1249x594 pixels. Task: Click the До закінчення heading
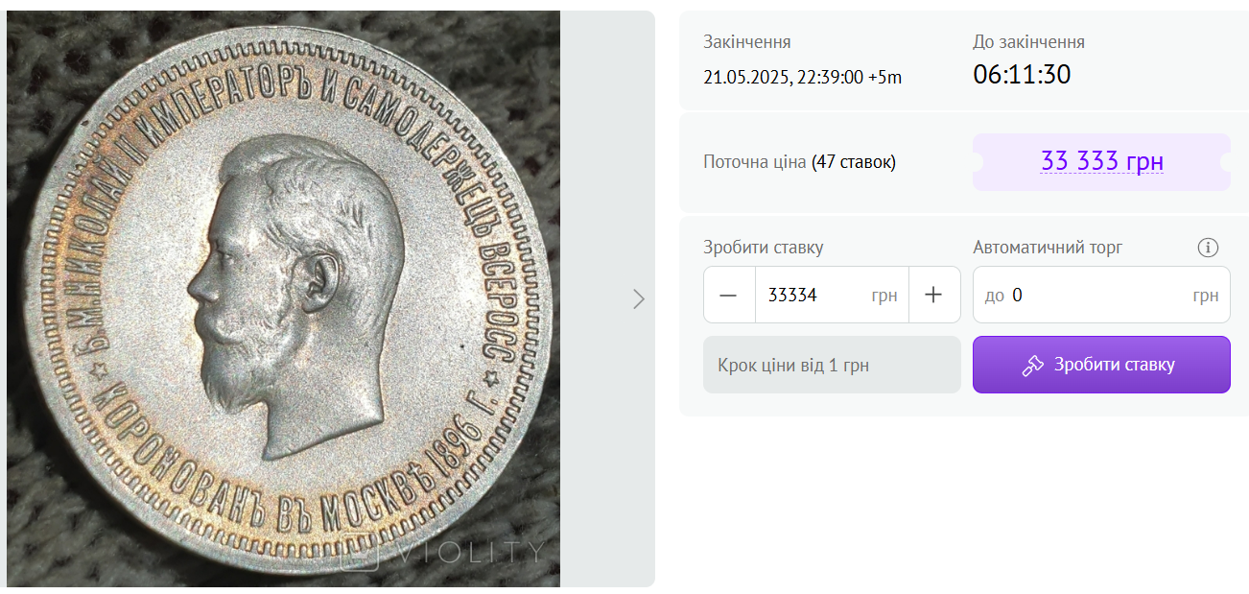[1028, 42]
